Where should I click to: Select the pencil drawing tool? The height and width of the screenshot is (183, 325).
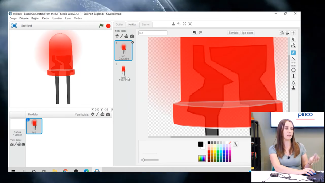coord(293,53)
